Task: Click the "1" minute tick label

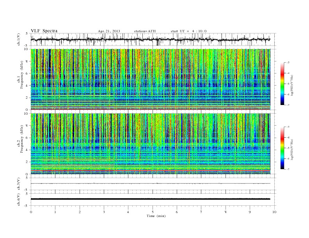Action: [x=55, y=212]
